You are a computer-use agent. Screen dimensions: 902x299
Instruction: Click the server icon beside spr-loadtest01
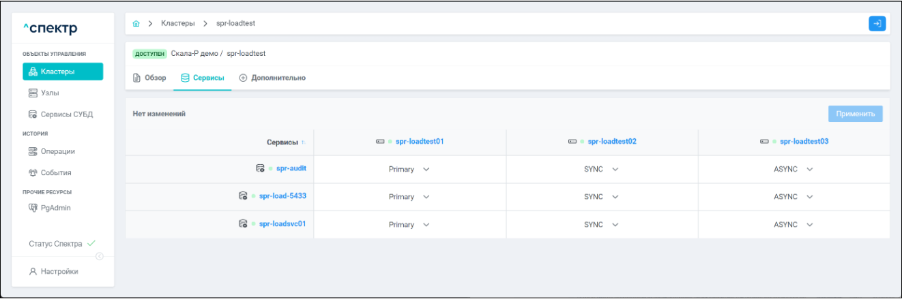380,142
